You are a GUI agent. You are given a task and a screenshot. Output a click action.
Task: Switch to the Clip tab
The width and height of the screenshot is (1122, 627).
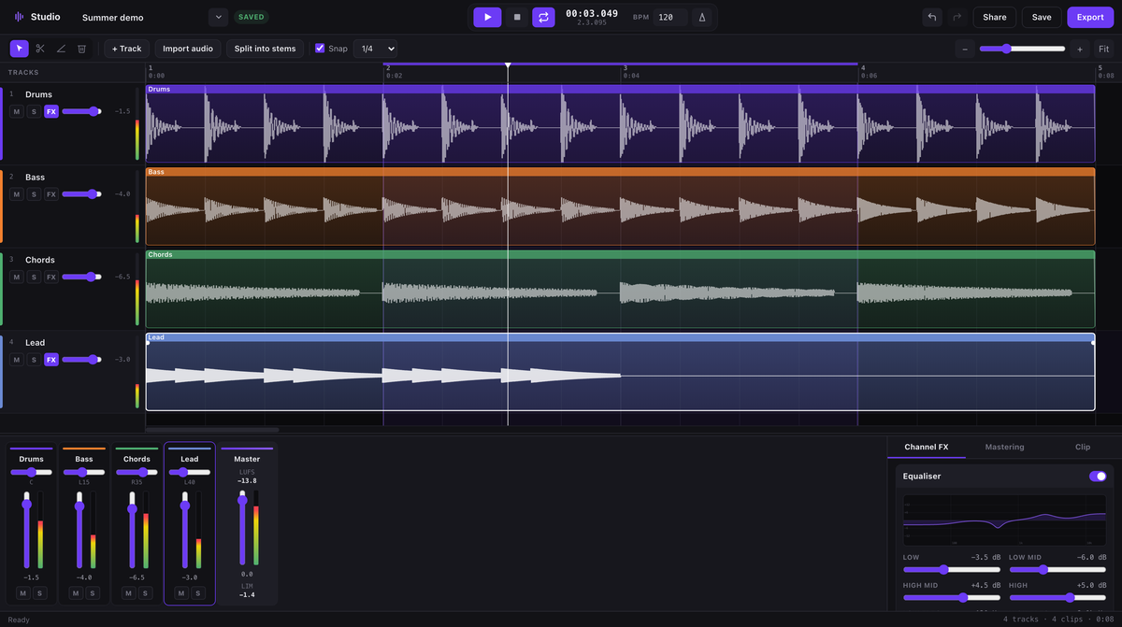click(x=1083, y=447)
